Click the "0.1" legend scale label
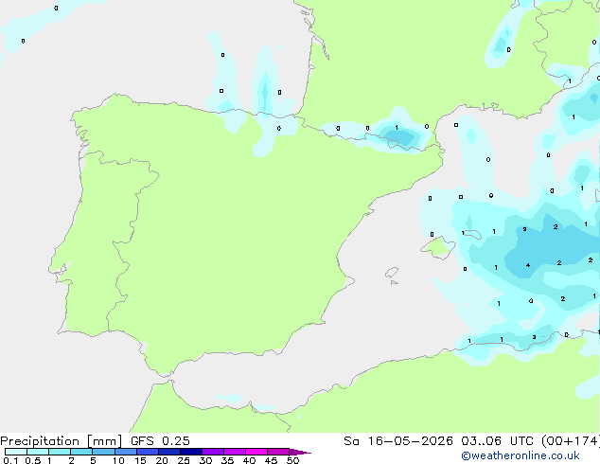 tap(10, 460)
